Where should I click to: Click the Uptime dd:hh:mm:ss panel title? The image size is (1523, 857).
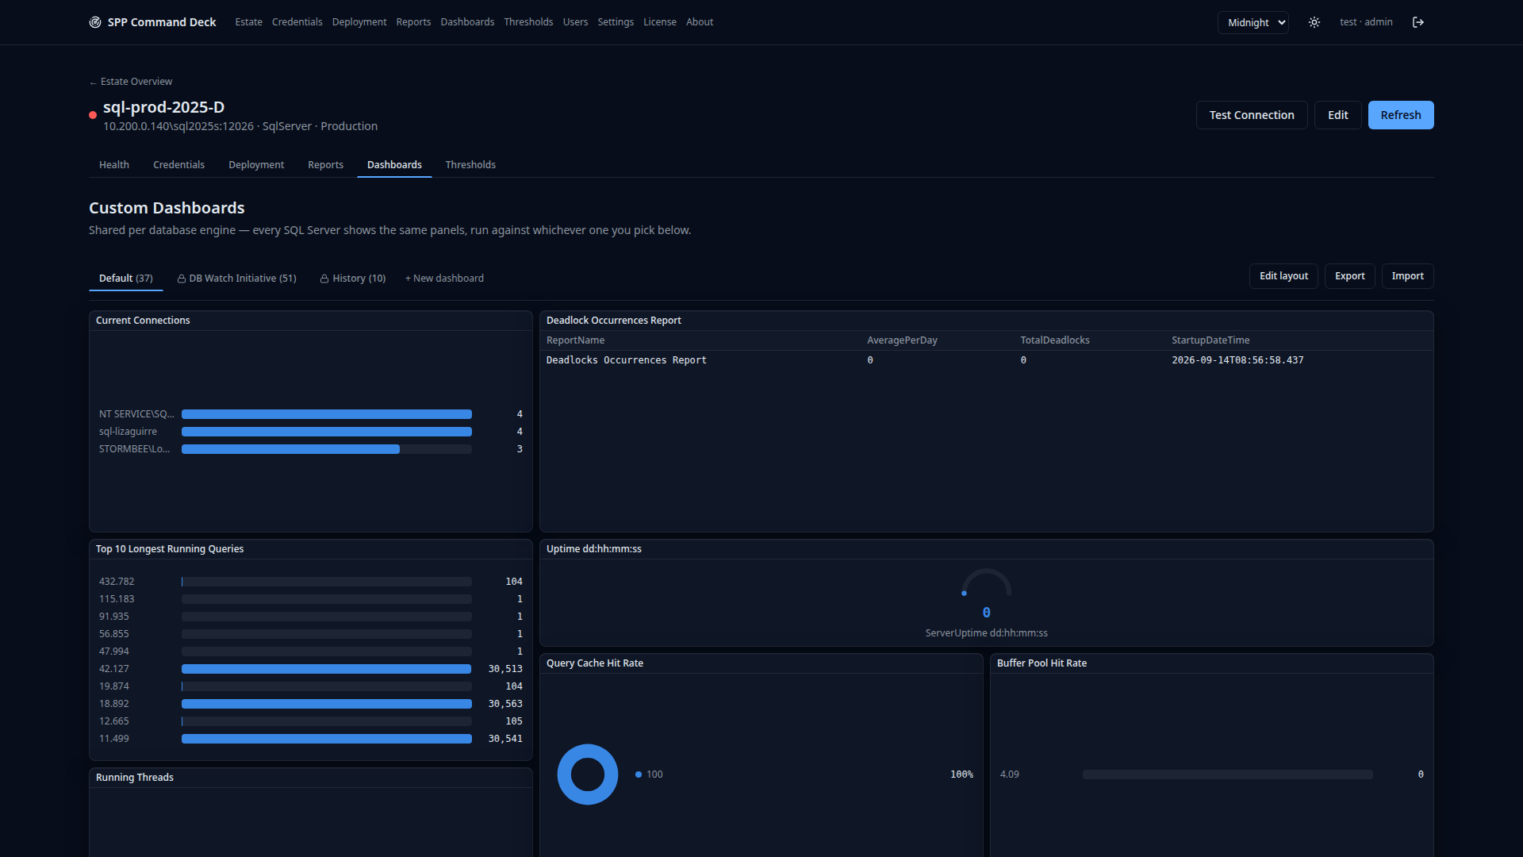tap(593, 549)
